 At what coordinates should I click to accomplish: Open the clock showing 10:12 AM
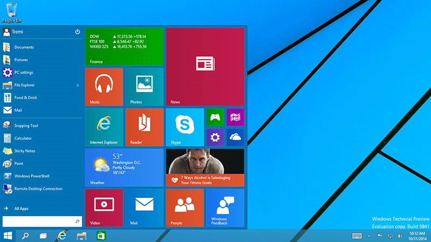tap(417, 236)
